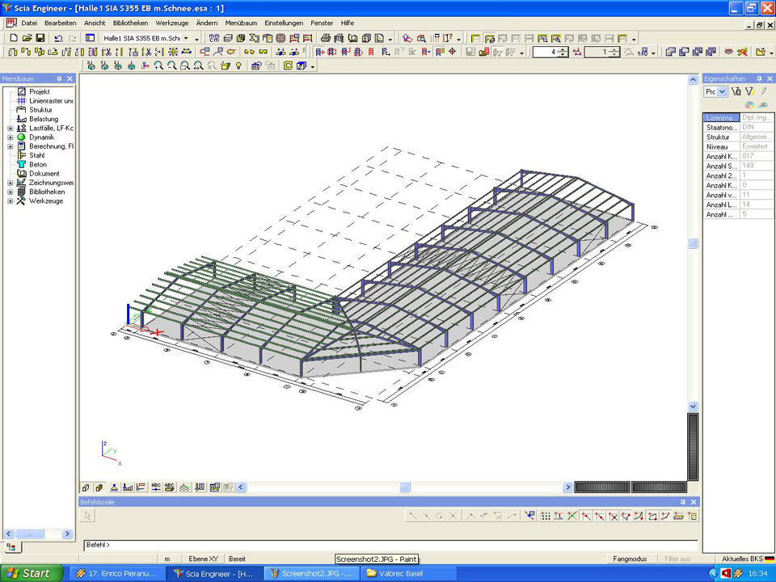Create a new document with blank page icon

[x=13, y=38]
